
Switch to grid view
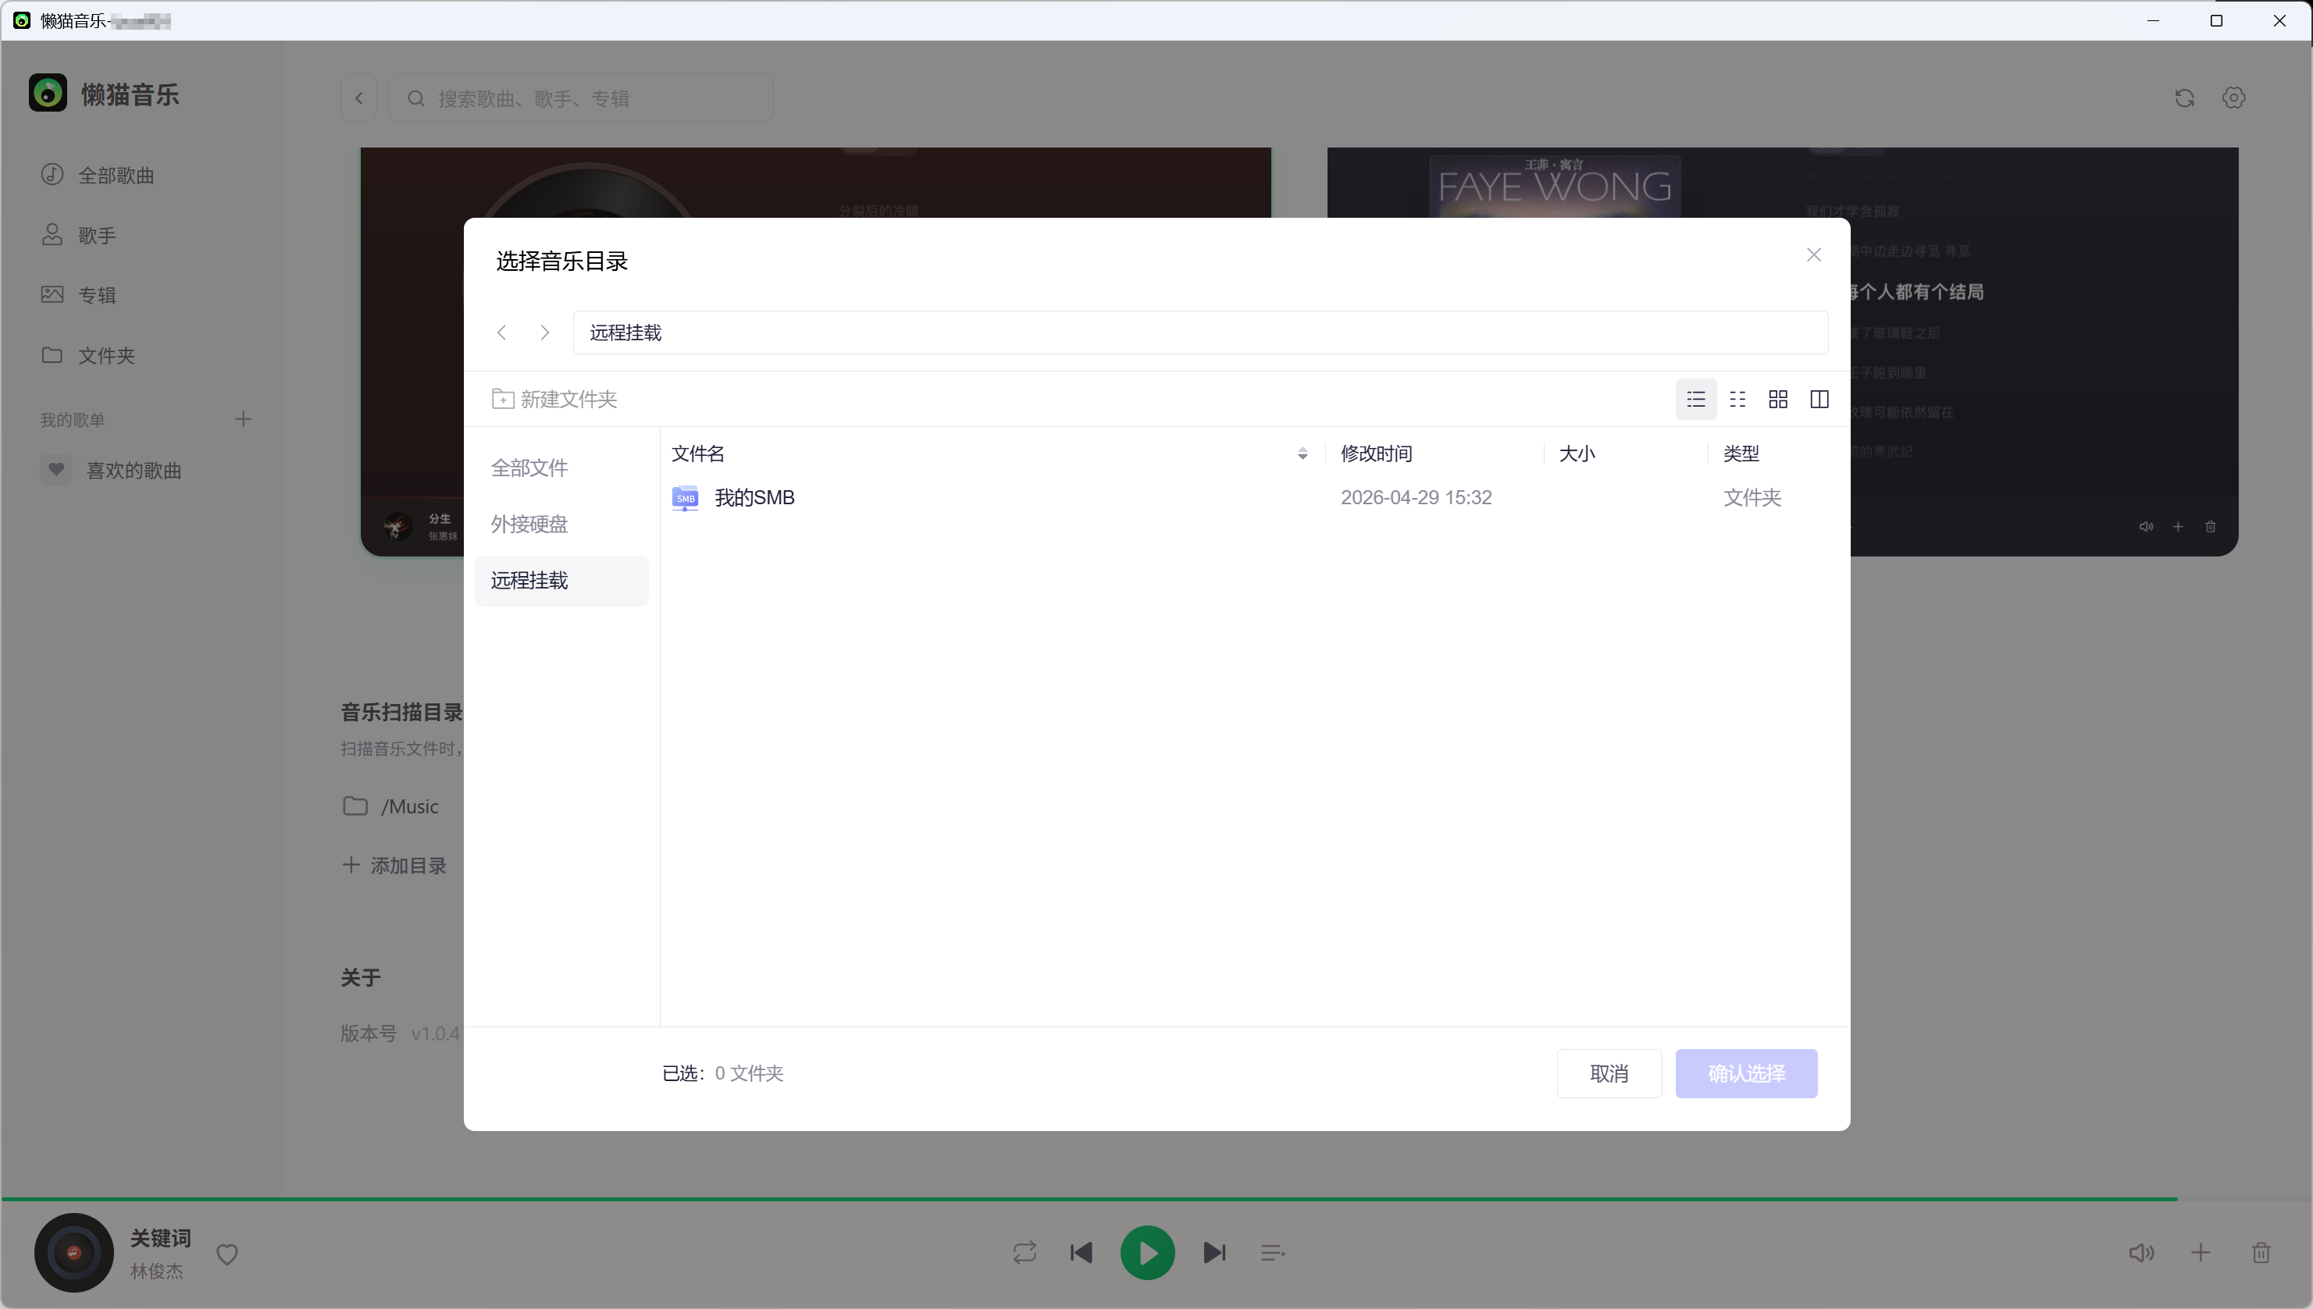(1778, 399)
